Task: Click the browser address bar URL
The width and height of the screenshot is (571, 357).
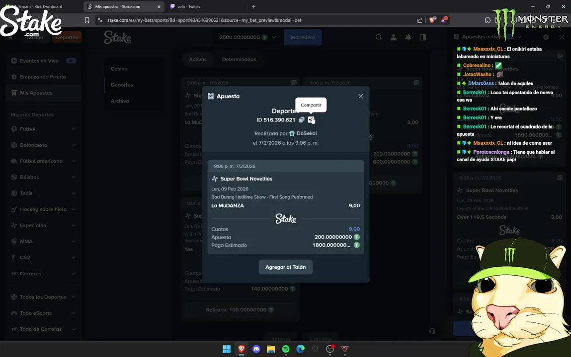Action: [x=204, y=20]
